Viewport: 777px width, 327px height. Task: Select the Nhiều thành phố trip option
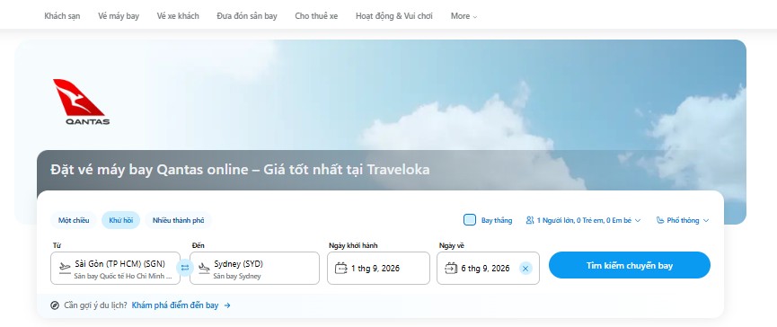click(x=179, y=220)
